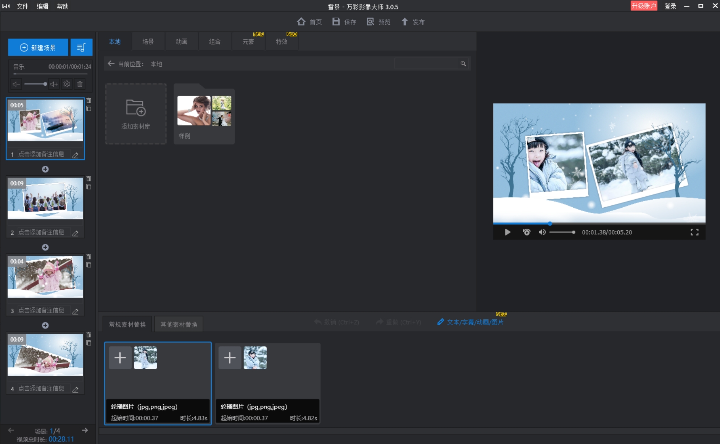The image size is (720, 444).
Task: Open the 样例 sample folder
Action: 204,114
